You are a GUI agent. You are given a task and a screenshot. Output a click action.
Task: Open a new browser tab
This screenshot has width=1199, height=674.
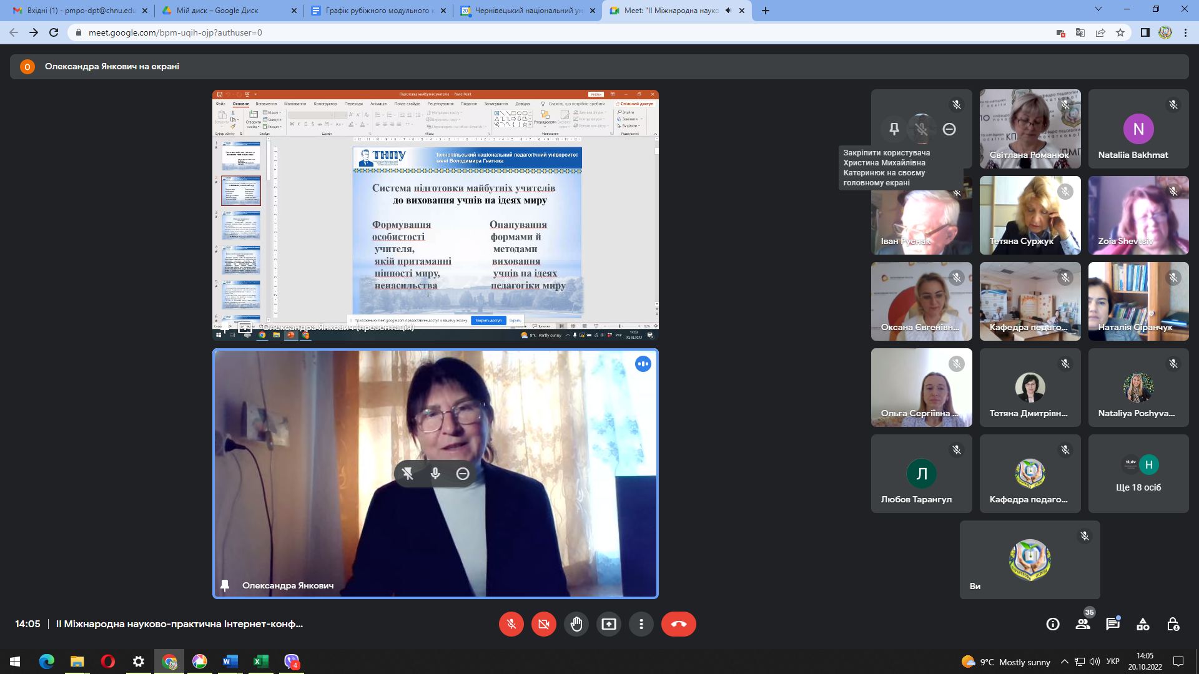coord(766,11)
